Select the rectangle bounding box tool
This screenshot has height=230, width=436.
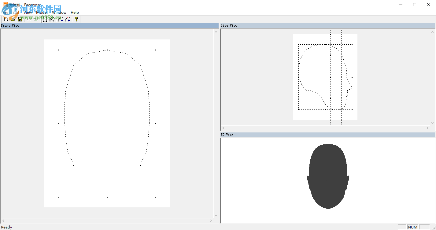[x=45, y=19]
